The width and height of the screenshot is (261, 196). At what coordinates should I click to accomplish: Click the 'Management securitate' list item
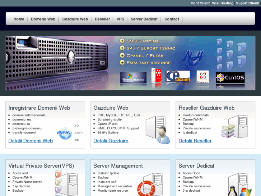(115, 186)
